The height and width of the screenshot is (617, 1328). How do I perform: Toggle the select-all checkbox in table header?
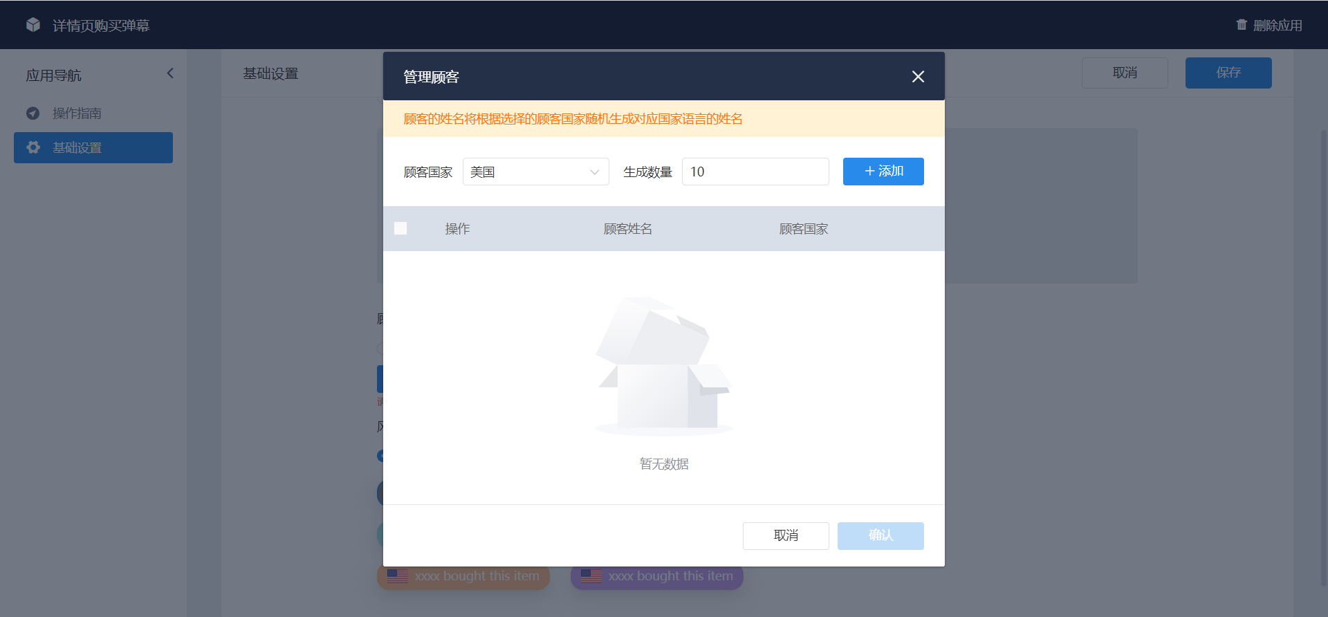(400, 228)
